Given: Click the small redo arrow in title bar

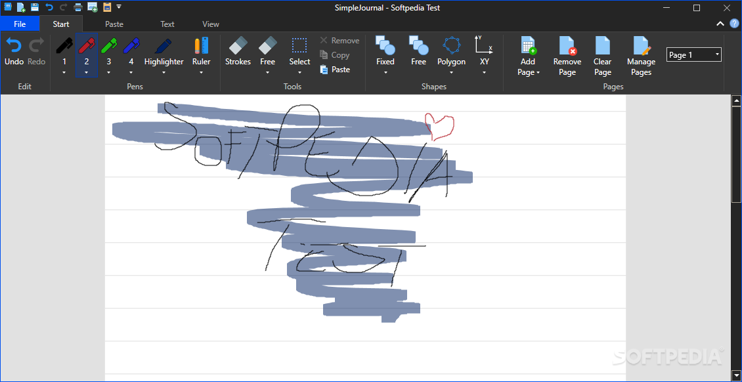Looking at the screenshot, I should click(x=63, y=7).
